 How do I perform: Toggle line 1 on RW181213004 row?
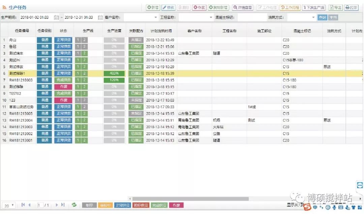point(78,120)
